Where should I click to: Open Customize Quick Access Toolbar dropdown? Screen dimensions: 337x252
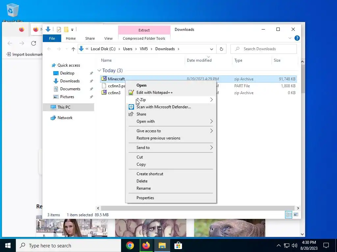[x=72, y=30]
